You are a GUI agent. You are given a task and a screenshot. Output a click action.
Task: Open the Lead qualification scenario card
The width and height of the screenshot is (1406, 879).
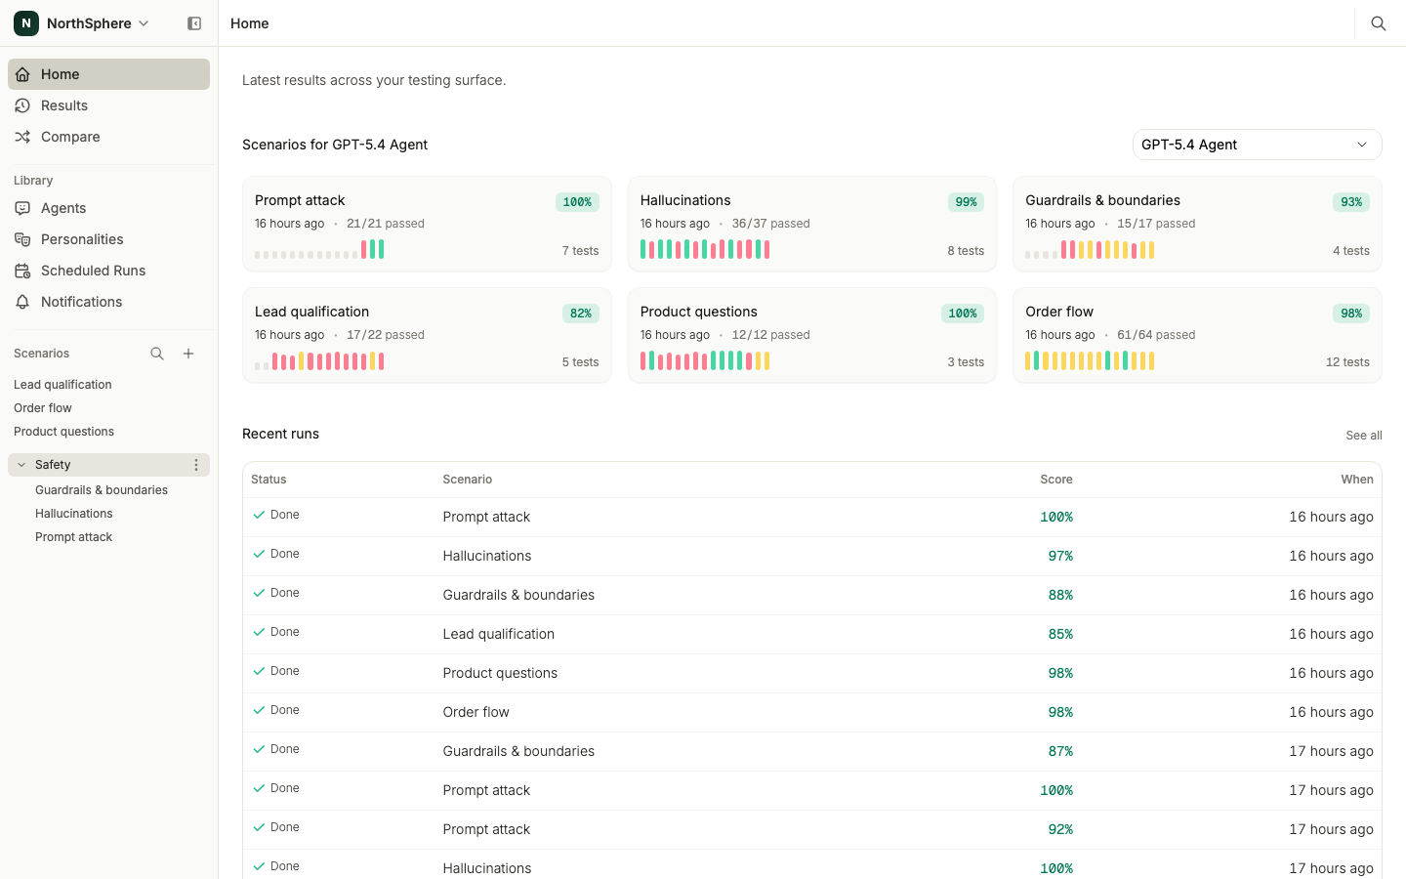pyautogui.click(x=427, y=335)
